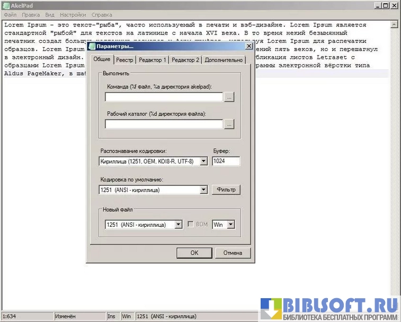
Task: Switch to the Реестр tab
Action: [124, 60]
